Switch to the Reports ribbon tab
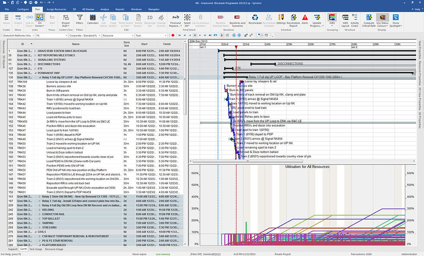The width and height of the screenshot is (424, 256). pos(120,9)
